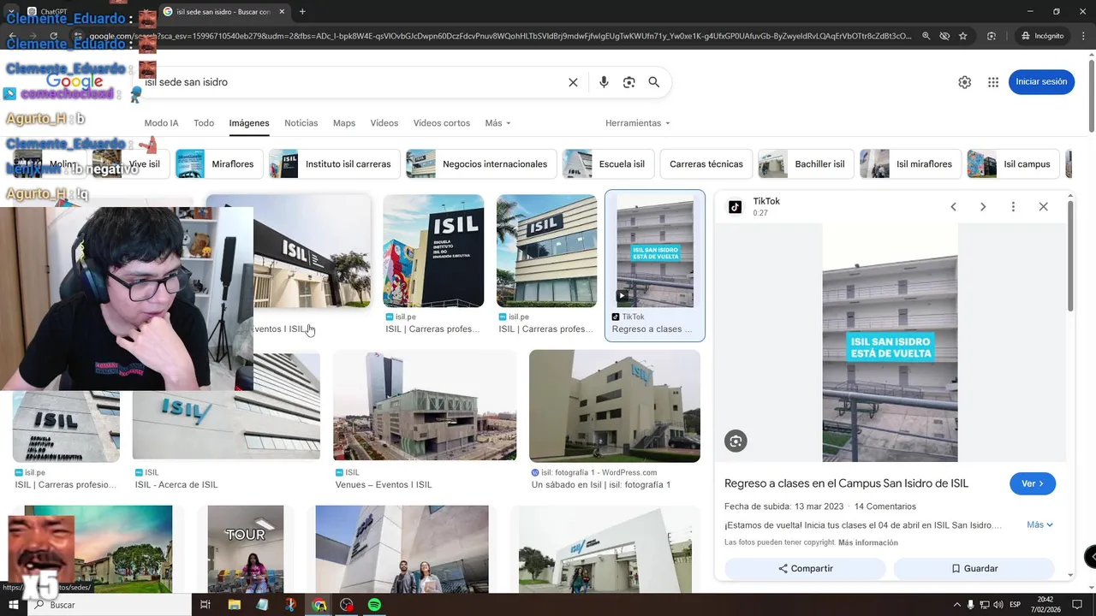Close the image preview panel
1096x616 pixels.
click(1043, 207)
